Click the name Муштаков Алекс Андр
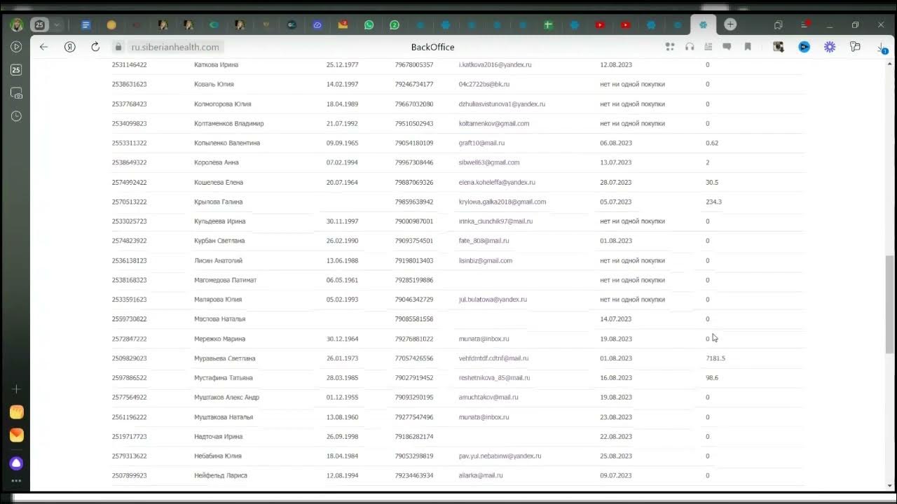Screen dimensions: 897x504 click(x=226, y=398)
